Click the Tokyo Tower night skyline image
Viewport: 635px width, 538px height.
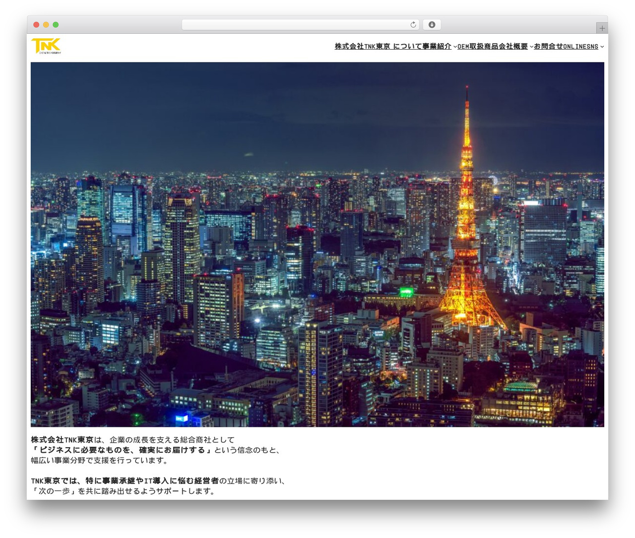pos(317,244)
